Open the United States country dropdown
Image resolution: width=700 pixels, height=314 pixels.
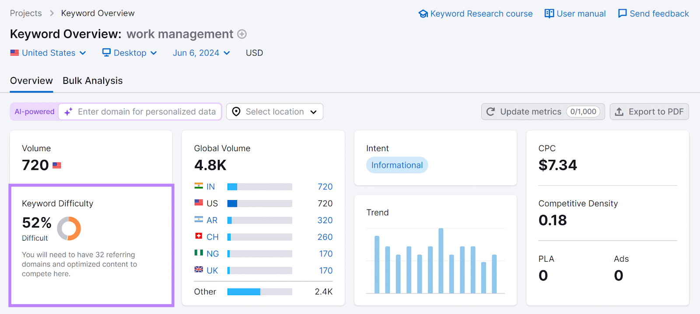[48, 53]
